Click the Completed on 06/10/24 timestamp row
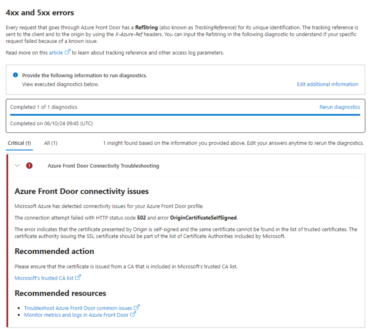This screenshot has width=376, height=329. 51,123
